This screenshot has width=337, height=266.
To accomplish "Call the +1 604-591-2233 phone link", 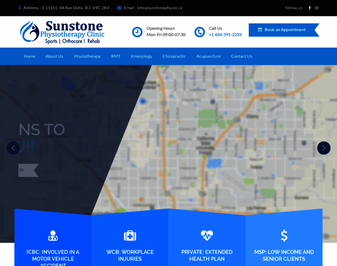I will click(x=225, y=35).
